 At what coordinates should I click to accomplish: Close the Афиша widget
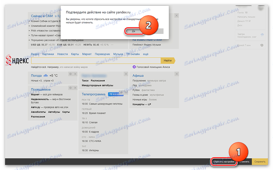(x=177, y=74)
